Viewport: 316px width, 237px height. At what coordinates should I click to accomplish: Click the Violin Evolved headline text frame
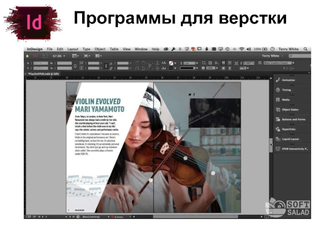point(99,105)
